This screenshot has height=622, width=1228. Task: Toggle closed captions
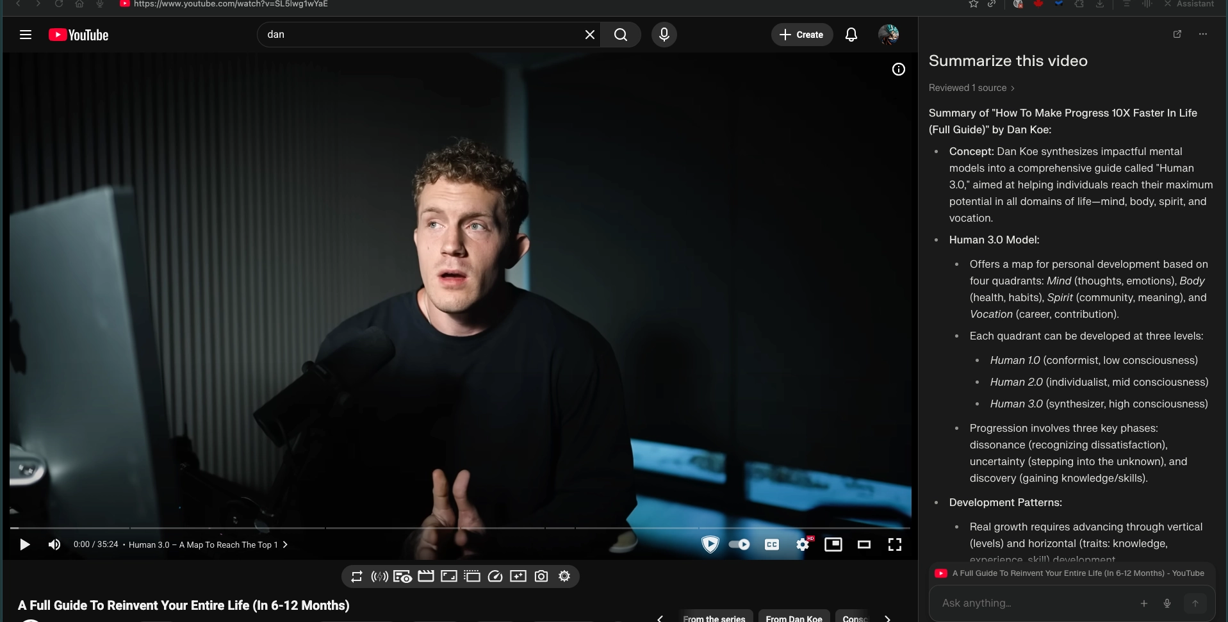click(772, 544)
